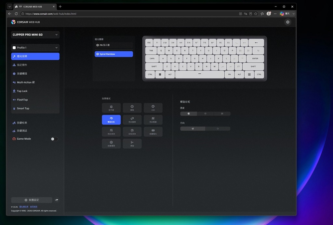Select the 螺旋彩虹 spiral rainbow effect tile
This screenshot has width=333, height=225.
(111, 120)
